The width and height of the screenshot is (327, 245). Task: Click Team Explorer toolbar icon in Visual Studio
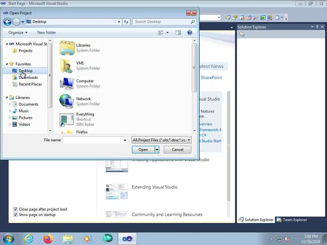point(242,18)
